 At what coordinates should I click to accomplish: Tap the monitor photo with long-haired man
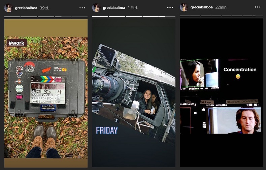coord(233,120)
